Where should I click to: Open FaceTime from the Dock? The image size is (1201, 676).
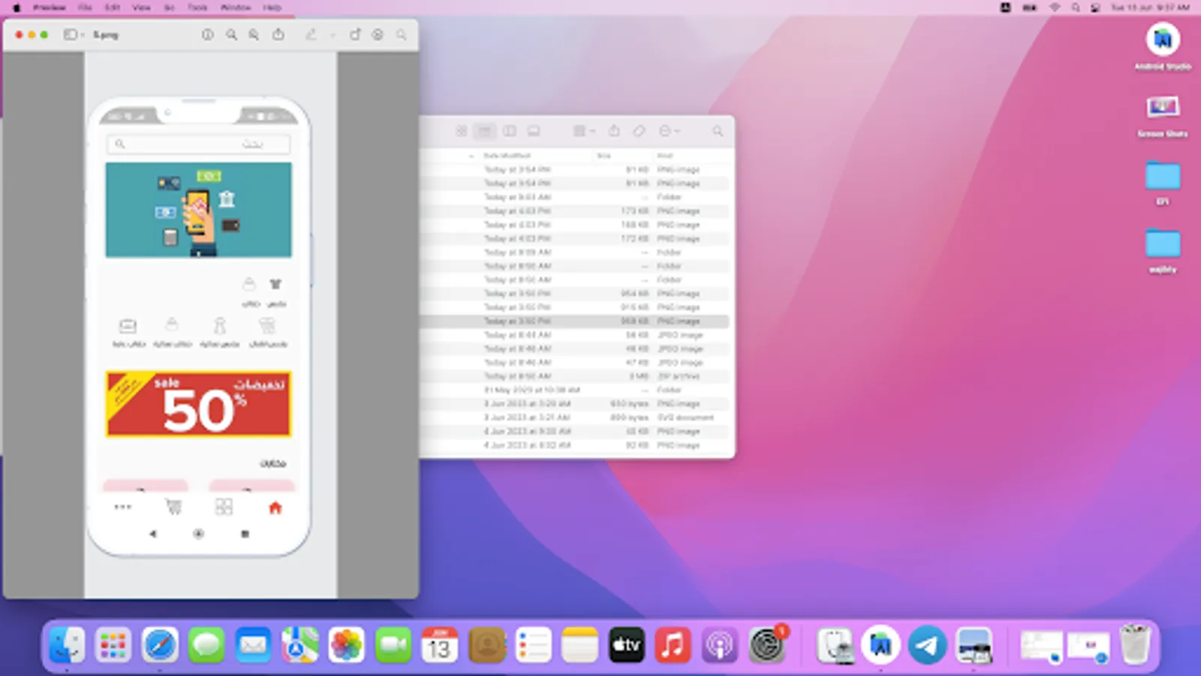click(393, 645)
